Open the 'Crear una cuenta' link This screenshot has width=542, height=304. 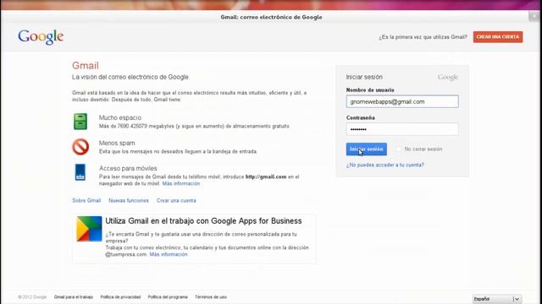[176, 201]
